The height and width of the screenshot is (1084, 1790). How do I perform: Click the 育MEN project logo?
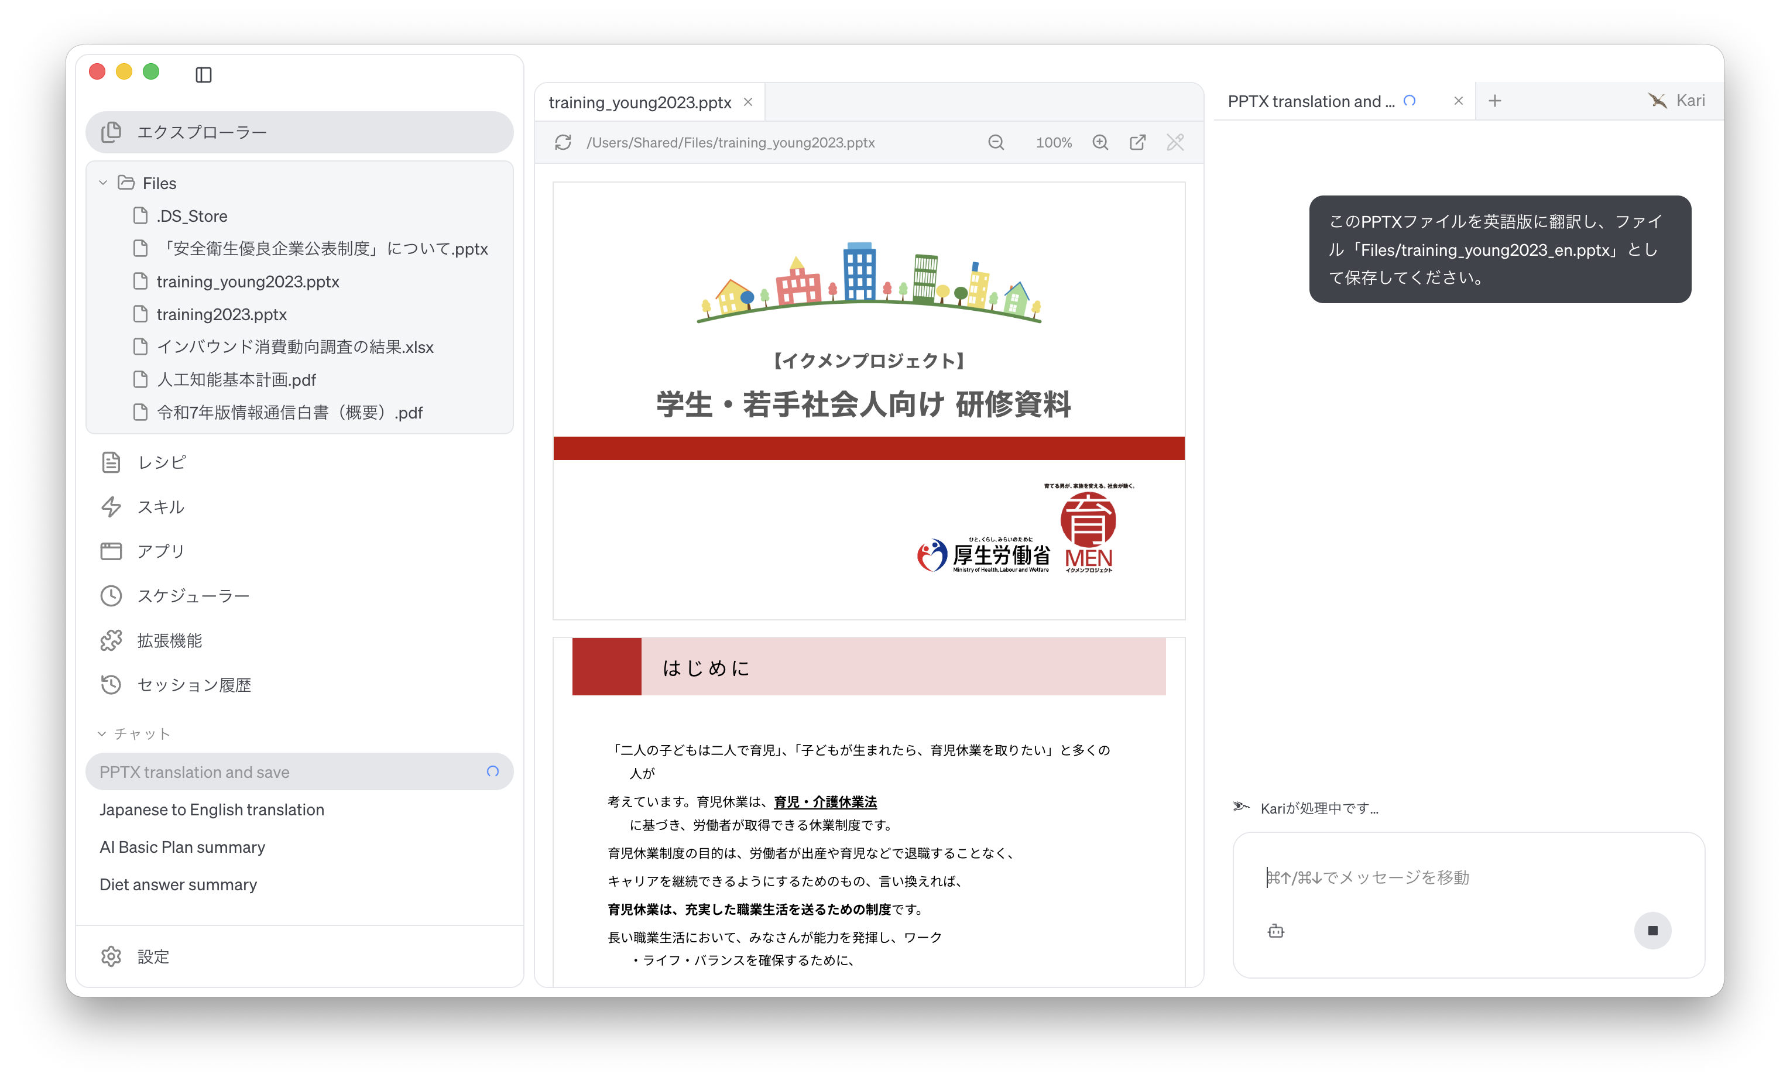pos(1089,528)
